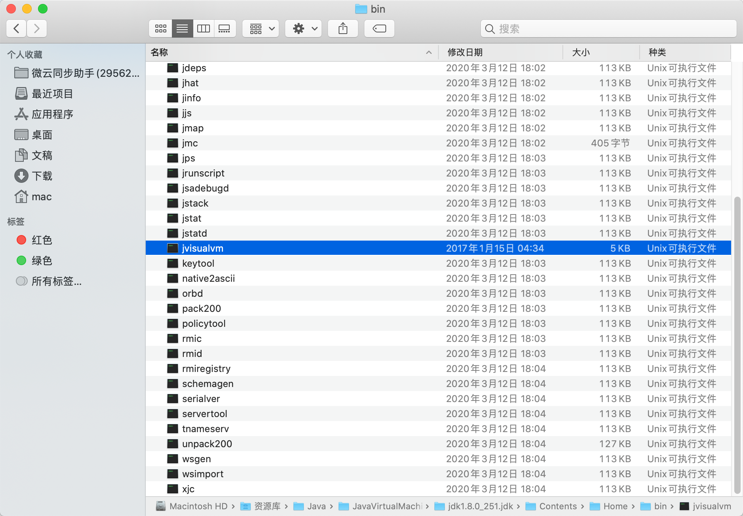
Task: Select the native2ascii file icon
Action: coord(172,279)
